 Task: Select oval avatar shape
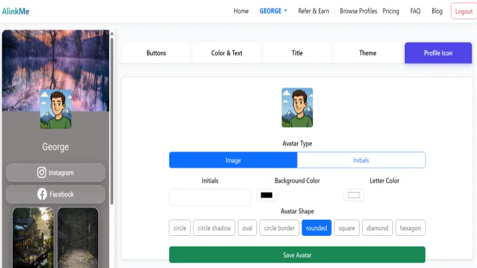(247, 228)
